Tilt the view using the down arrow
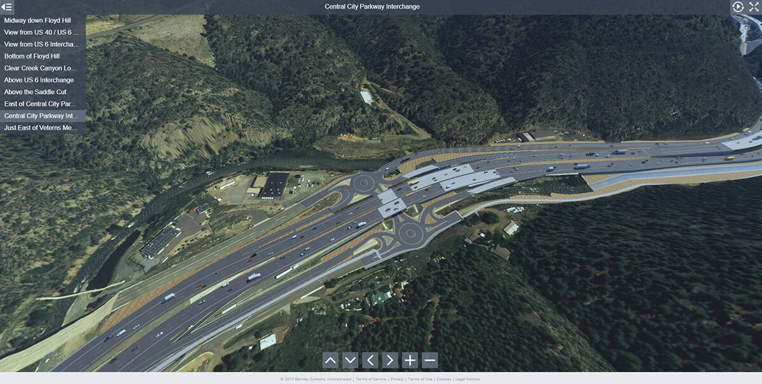 pos(350,361)
